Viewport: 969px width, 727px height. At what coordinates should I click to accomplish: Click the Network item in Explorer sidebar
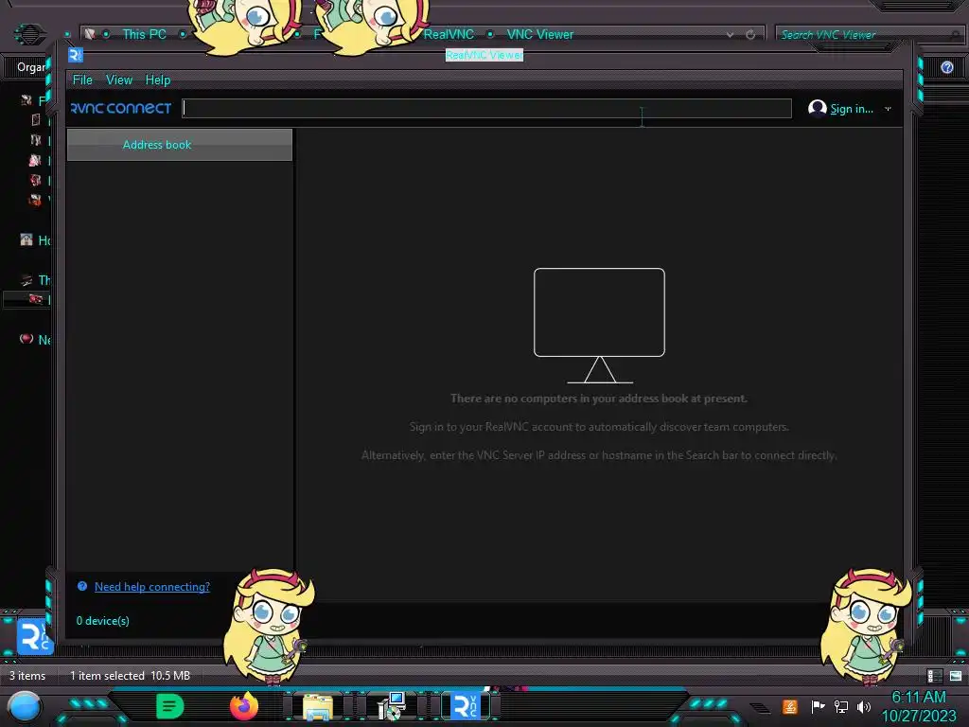pos(36,340)
